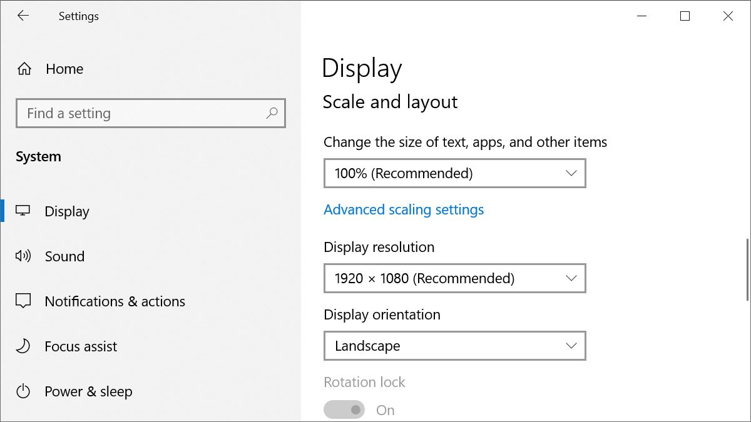
Task: Open the Sound settings label
Action: (64, 256)
